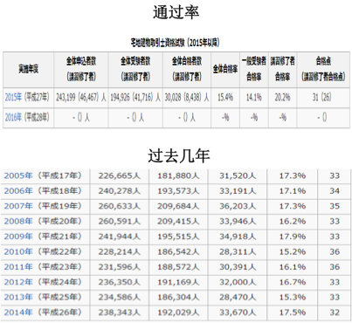Click the 2010年 year link
The image size is (352, 323).
click(x=18, y=251)
